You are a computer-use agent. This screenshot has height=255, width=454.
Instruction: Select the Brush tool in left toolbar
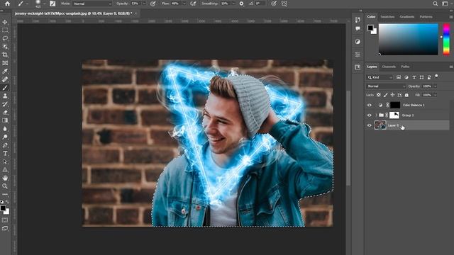(x=5, y=88)
